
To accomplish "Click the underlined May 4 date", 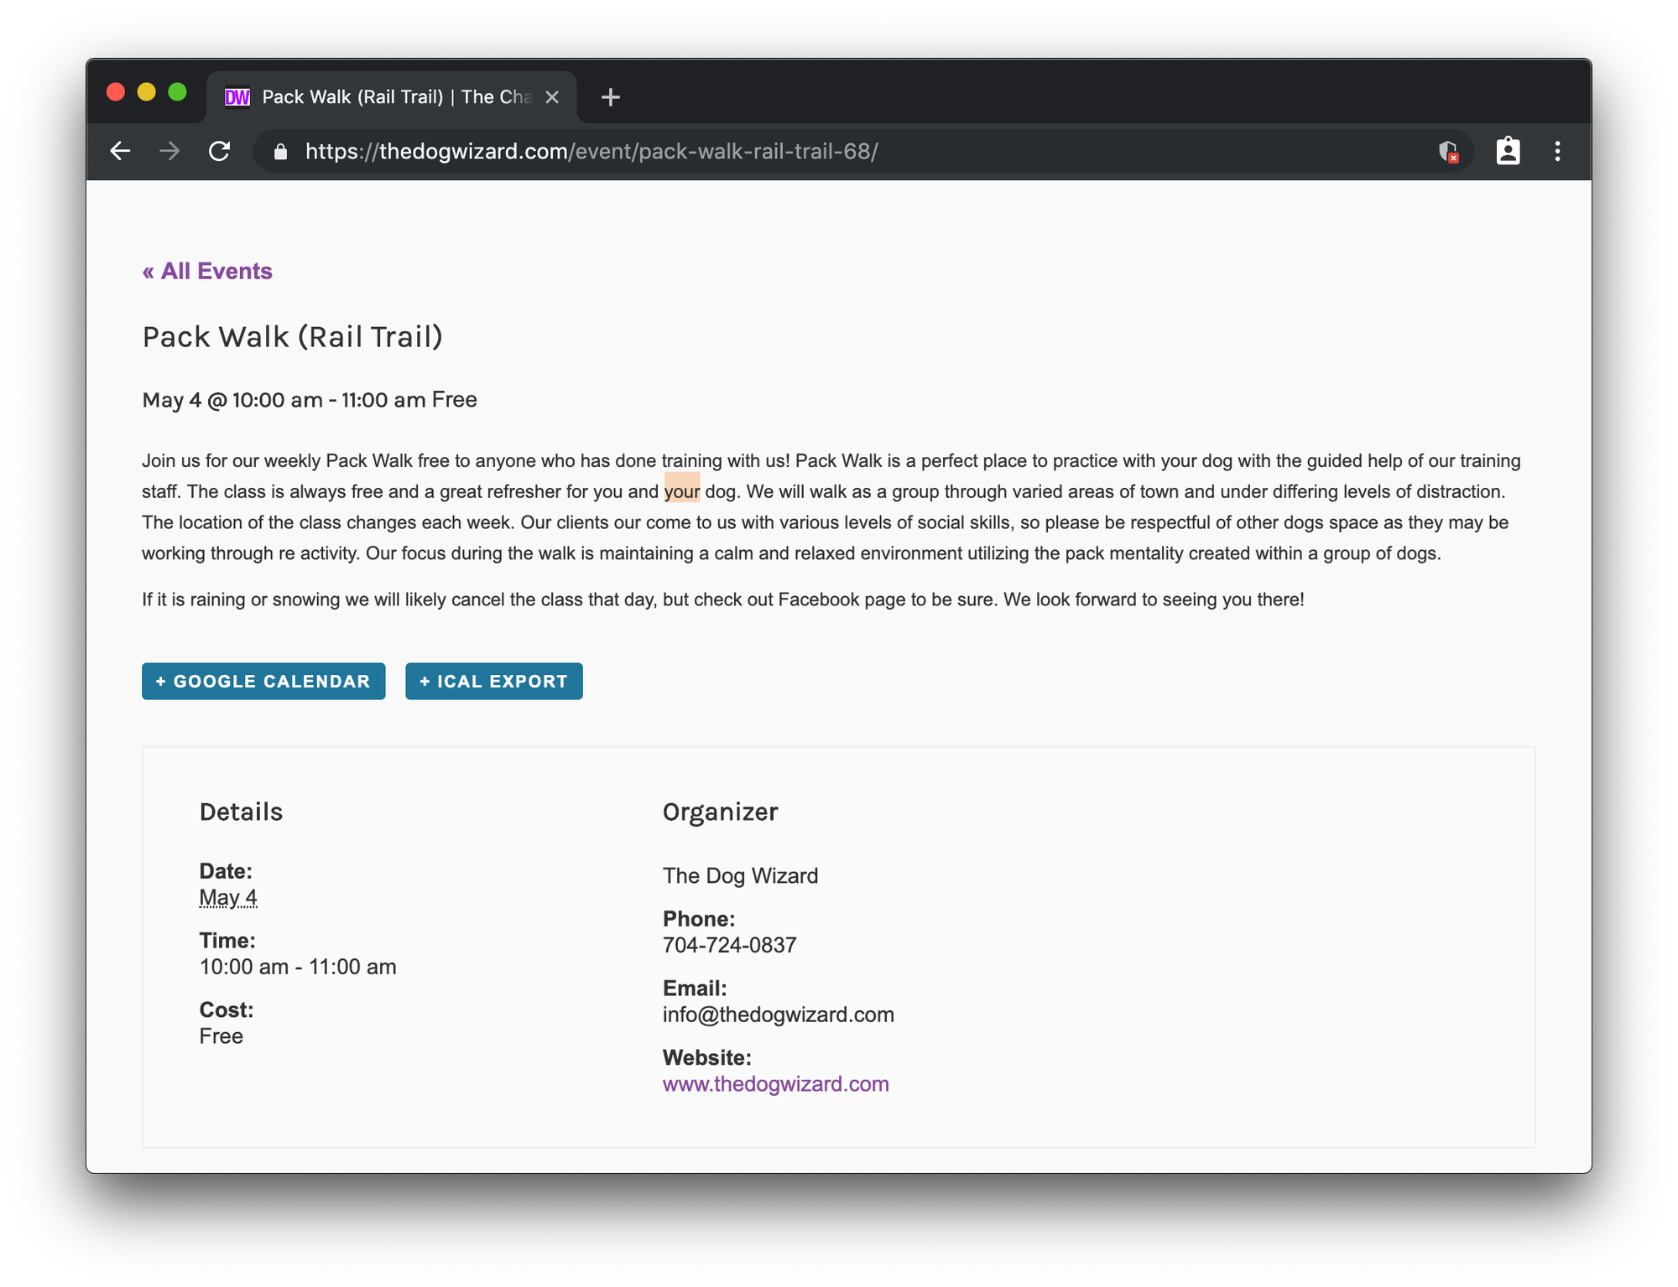I will (228, 898).
